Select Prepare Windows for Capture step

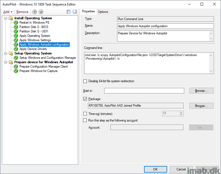pyautogui.click(x=38, y=71)
